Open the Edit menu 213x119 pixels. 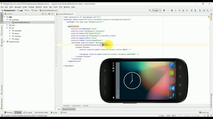coord(6,7)
